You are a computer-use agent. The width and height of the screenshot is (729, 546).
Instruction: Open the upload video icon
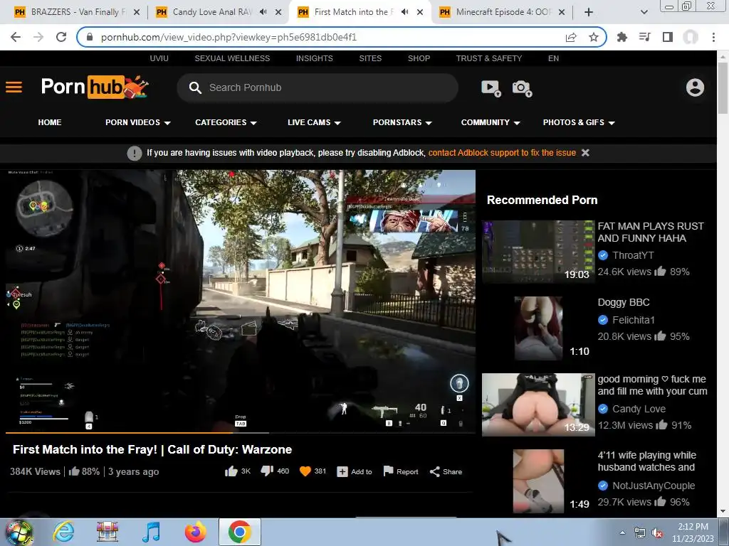coord(491,87)
